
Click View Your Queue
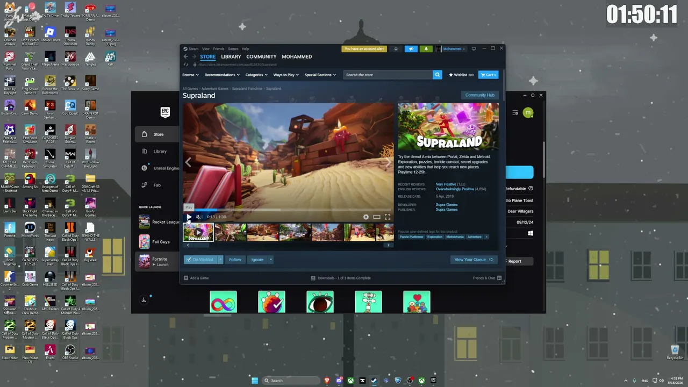coord(474,260)
